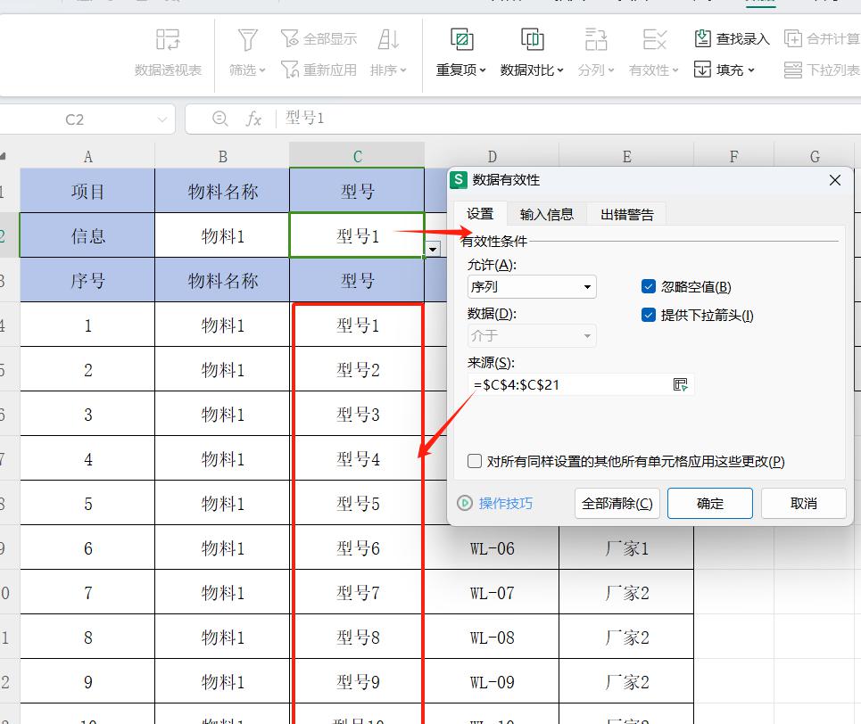861x724 pixels.
Task: Click cell with text 型号9
Action: pos(358,682)
